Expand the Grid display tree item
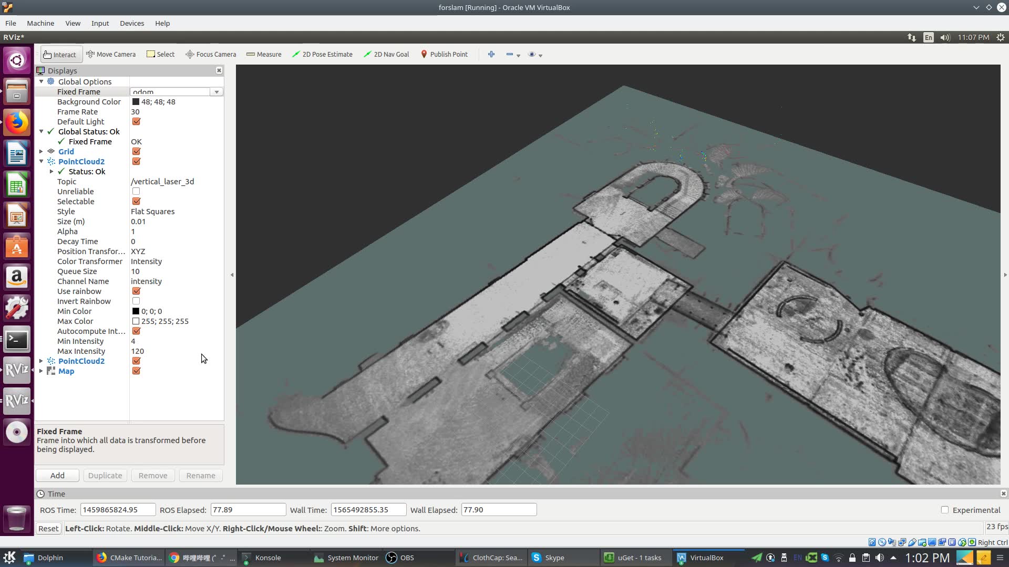 [x=41, y=151]
